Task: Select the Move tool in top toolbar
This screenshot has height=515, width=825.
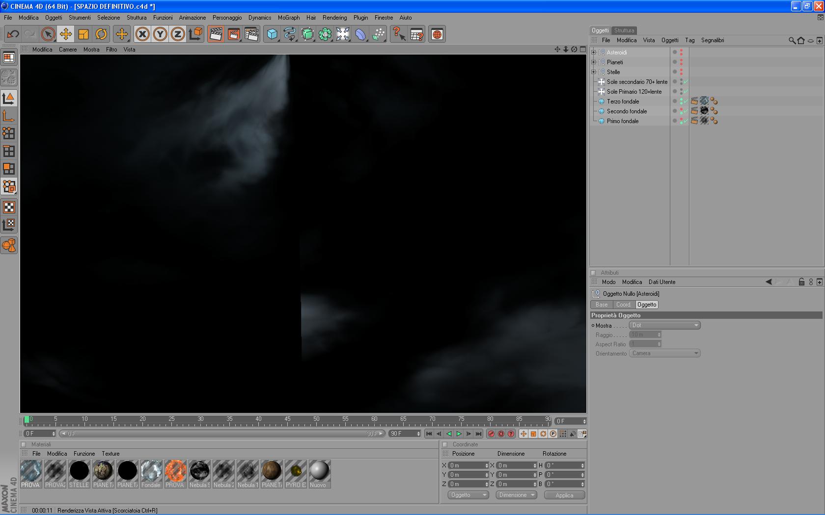Action: tap(66, 34)
